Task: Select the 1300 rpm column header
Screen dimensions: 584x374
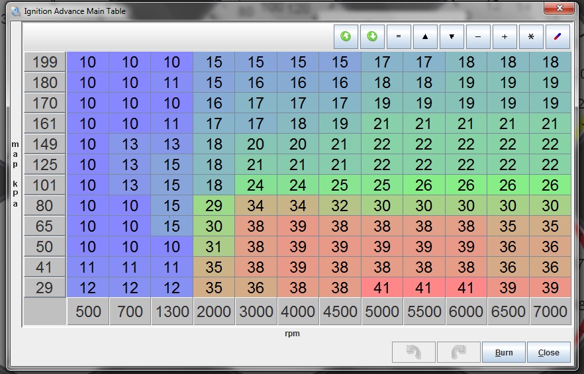Action: click(x=172, y=311)
